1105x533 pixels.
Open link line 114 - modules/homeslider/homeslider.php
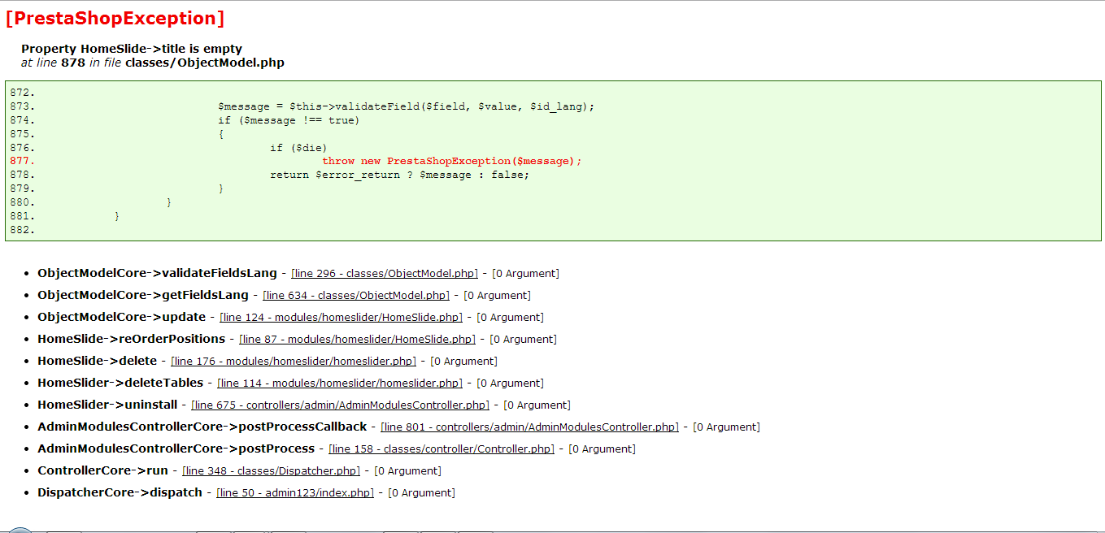tap(340, 383)
